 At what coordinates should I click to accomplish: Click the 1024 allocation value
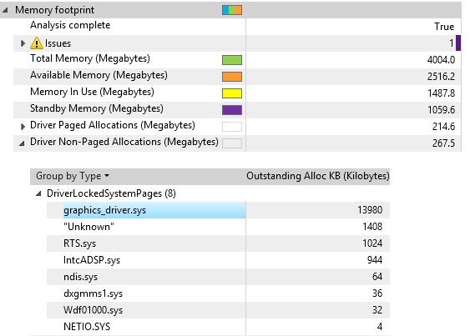click(372, 243)
